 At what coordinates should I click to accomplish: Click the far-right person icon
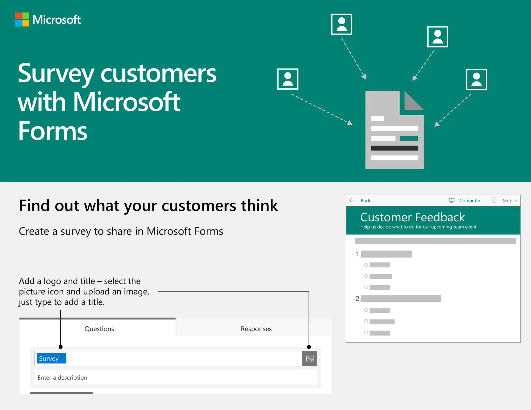(476, 79)
